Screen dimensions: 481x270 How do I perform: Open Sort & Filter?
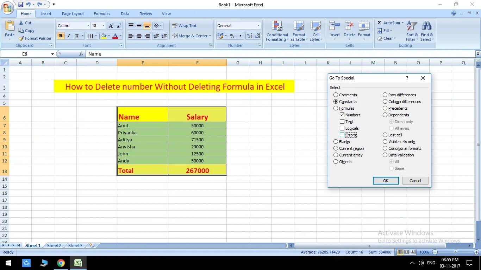click(412, 31)
